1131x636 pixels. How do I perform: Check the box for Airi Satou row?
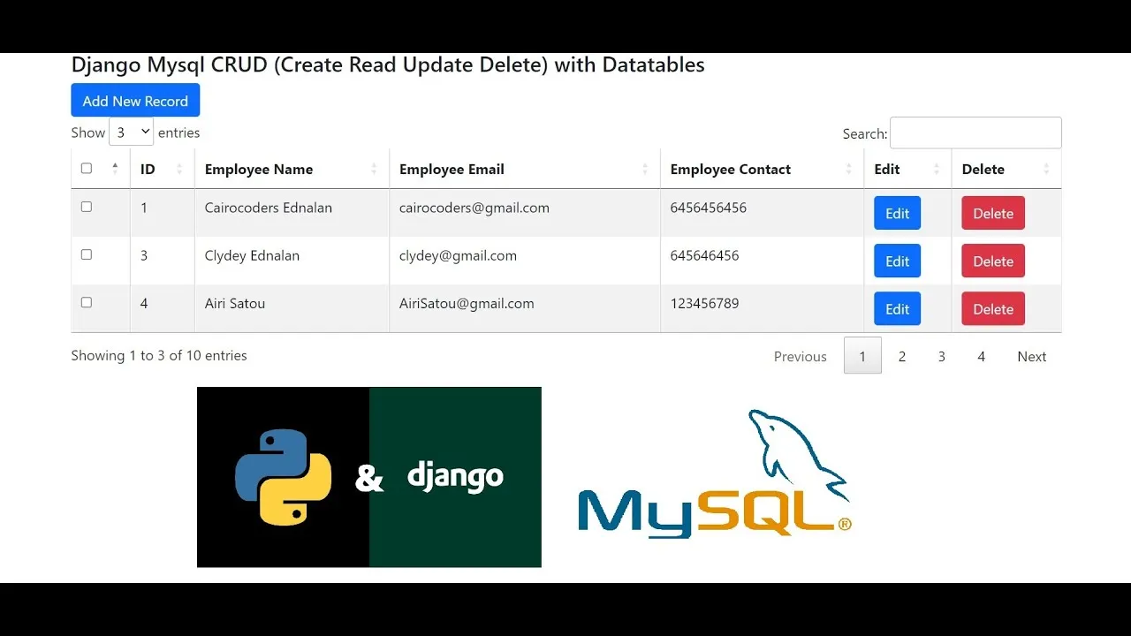pyautogui.click(x=86, y=302)
